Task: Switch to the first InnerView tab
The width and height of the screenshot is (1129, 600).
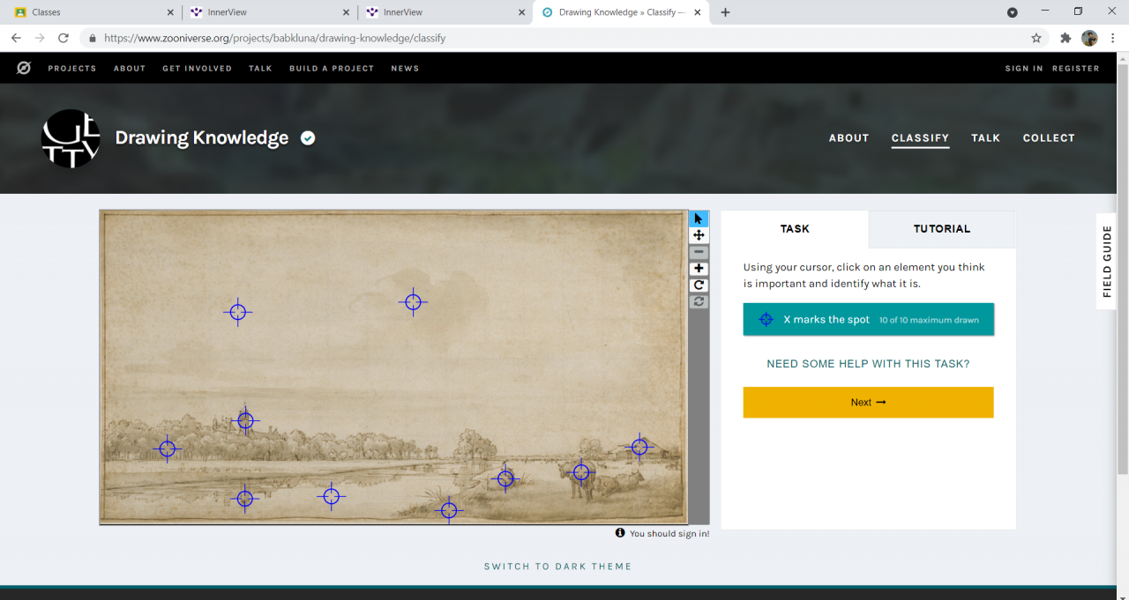Action: 269,12
